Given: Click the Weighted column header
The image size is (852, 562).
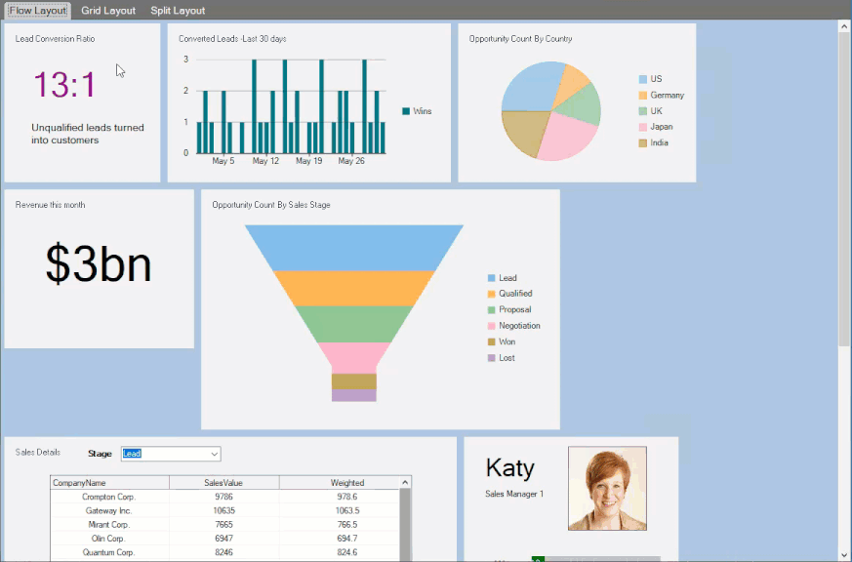Looking at the screenshot, I should (346, 482).
